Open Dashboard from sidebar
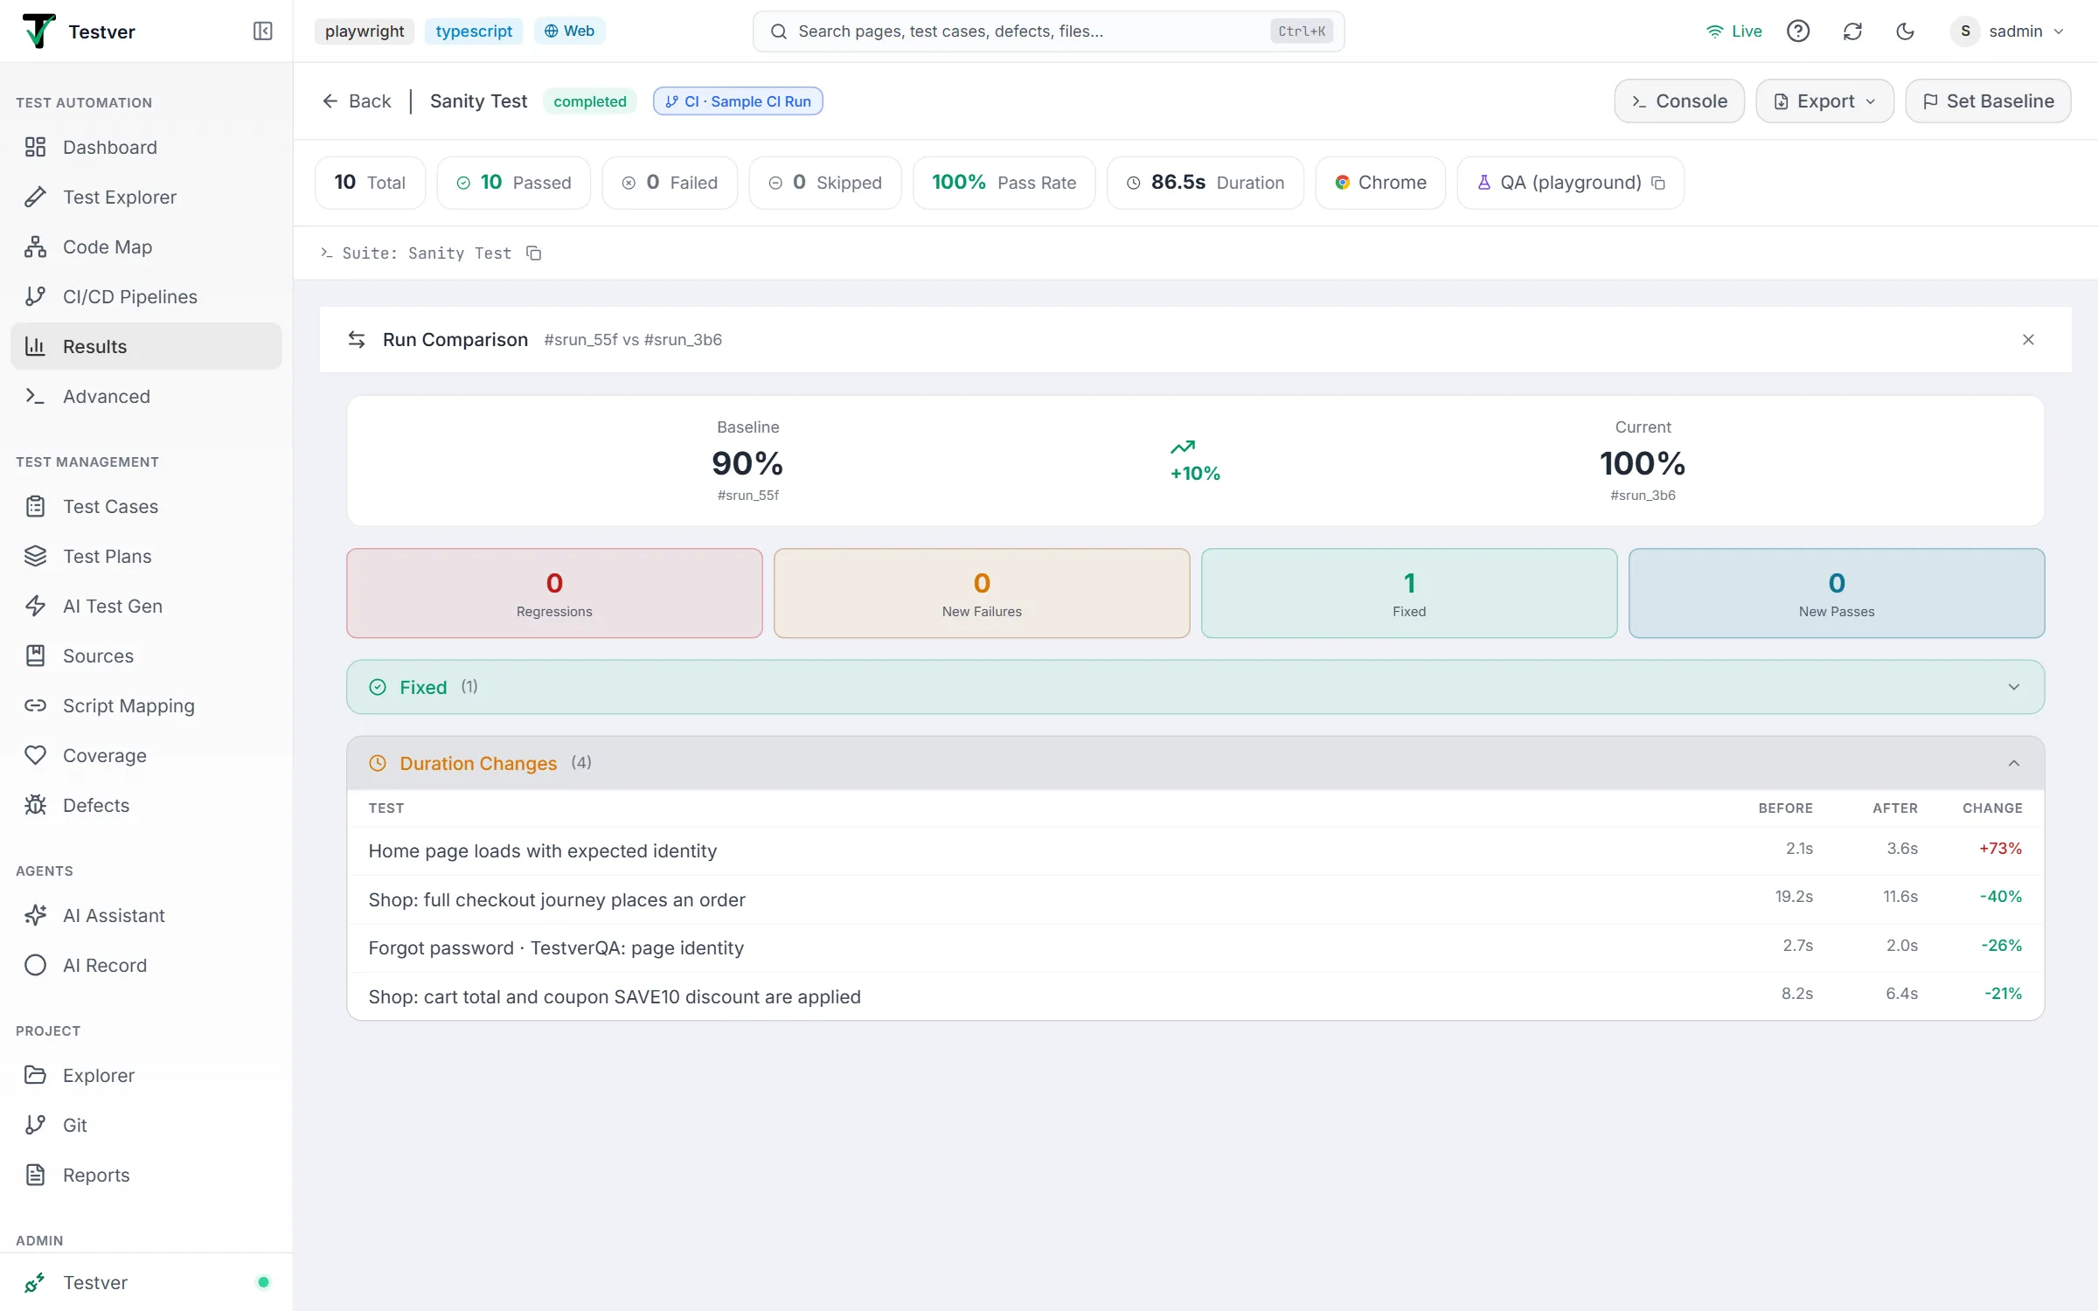Viewport: 2098px width, 1311px height. [x=146, y=148]
